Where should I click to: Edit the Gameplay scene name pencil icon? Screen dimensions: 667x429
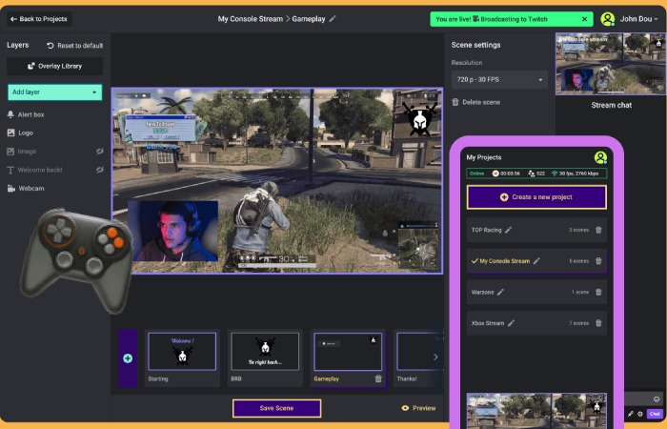[333, 19]
